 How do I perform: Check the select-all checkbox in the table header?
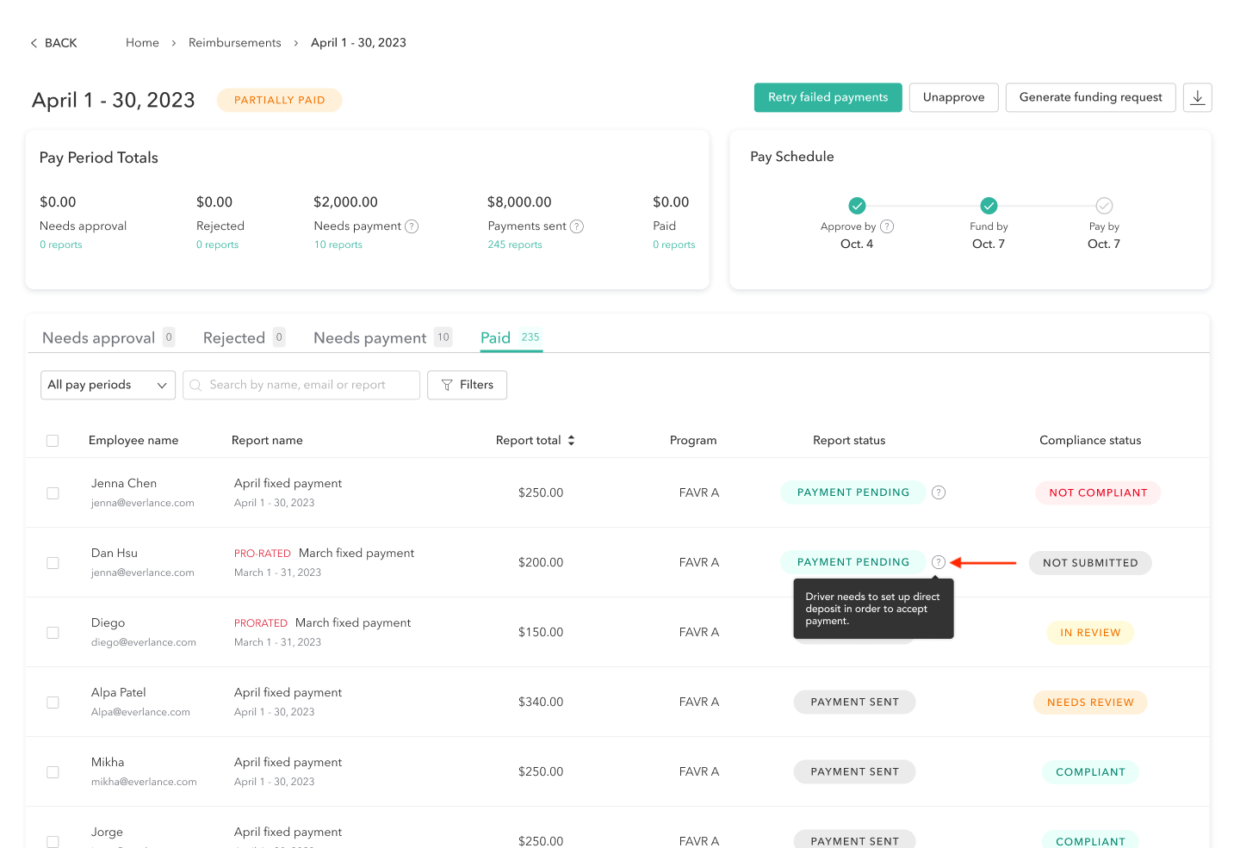(53, 440)
